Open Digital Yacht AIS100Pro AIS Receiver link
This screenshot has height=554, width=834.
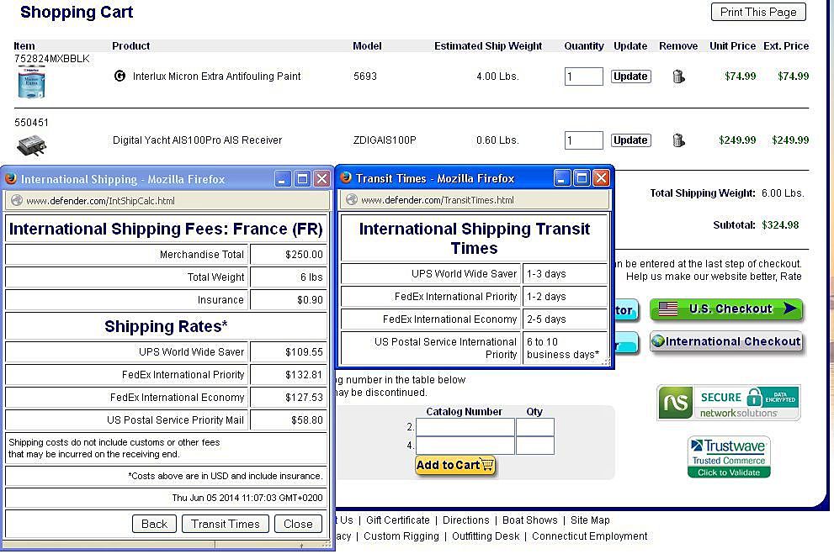click(197, 140)
